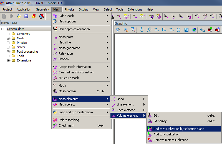Choose Add to visualization by selection plane
The image size is (222, 144).
click(178, 129)
